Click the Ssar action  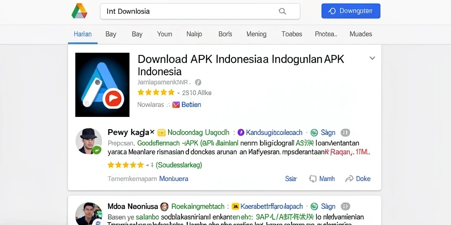[x=291, y=179]
